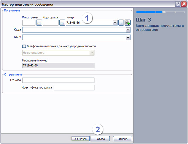This screenshot has height=144, width=188.
Task: Click in the От кого text field
Action: 58,80
